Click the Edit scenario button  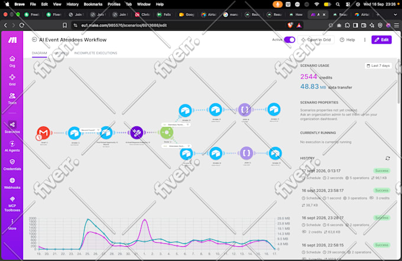(381, 40)
